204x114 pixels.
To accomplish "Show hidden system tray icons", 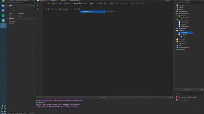I will [5, 103].
